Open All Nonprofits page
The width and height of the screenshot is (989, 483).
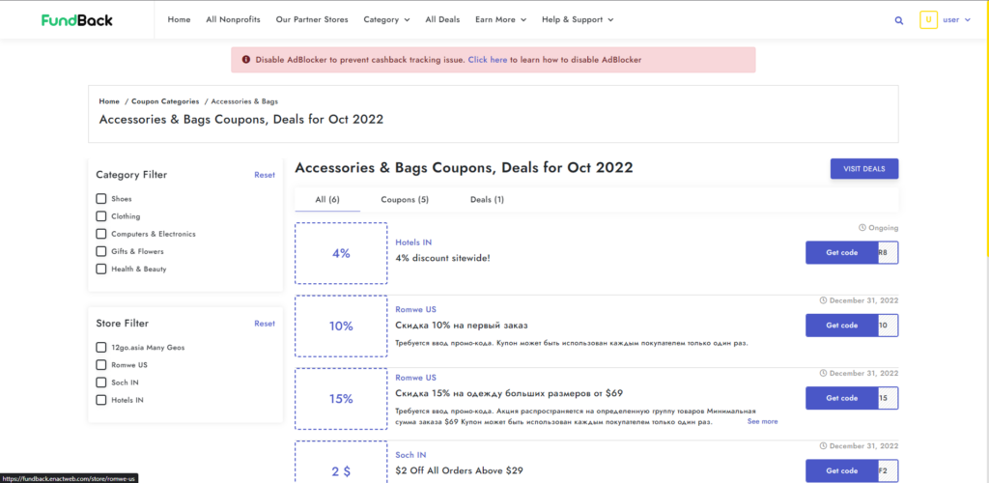coord(234,19)
